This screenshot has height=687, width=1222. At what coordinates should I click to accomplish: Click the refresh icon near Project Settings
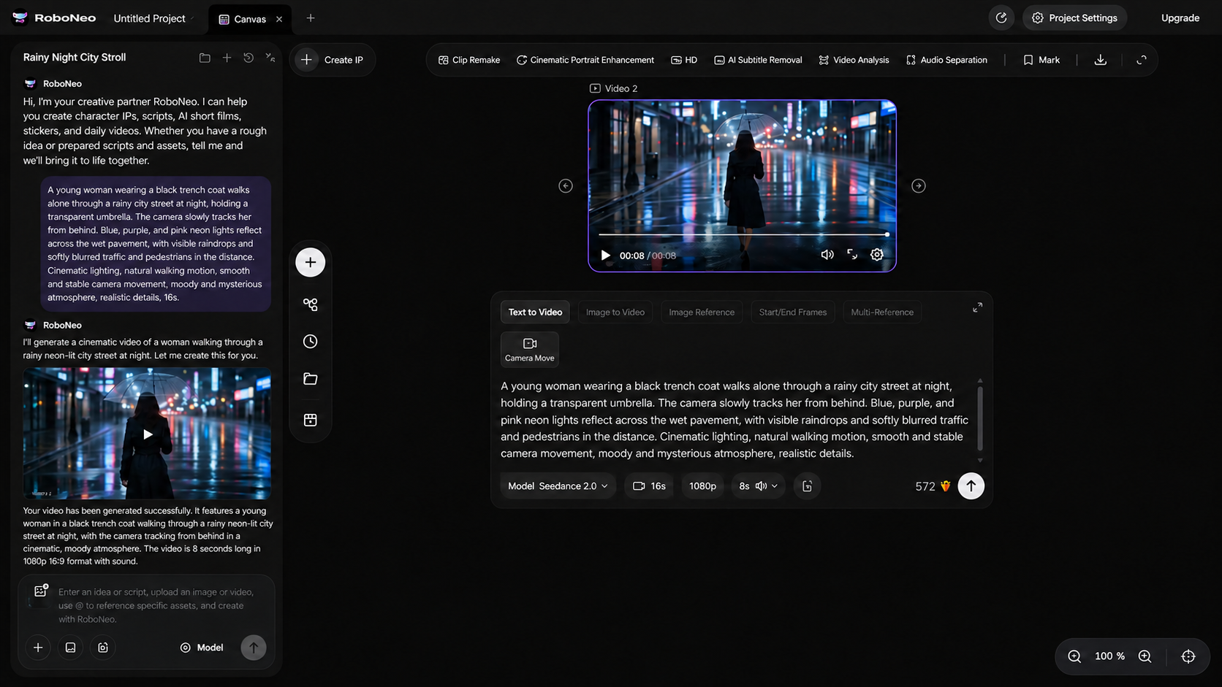pos(1001,18)
